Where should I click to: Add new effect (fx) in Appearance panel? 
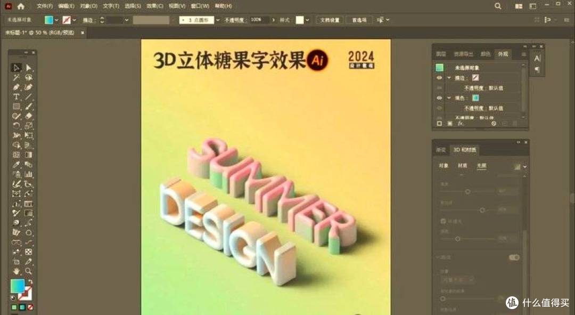(x=461, y=124)
